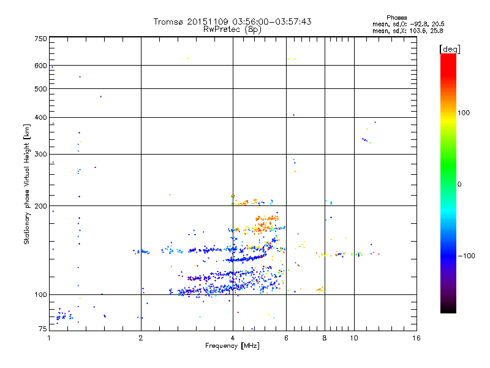The height and width of the screenshot is (368, 490).
Task: Click the '[deg]' colorbar unit label
Action: point(450,49)
